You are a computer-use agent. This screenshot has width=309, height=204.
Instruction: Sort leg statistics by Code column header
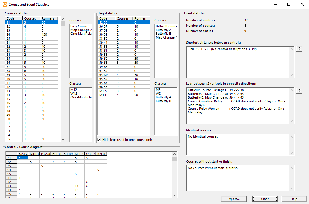(x=106, y=18)
